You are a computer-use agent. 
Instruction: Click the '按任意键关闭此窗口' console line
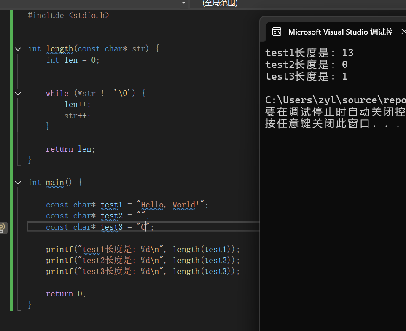point(333,124)
